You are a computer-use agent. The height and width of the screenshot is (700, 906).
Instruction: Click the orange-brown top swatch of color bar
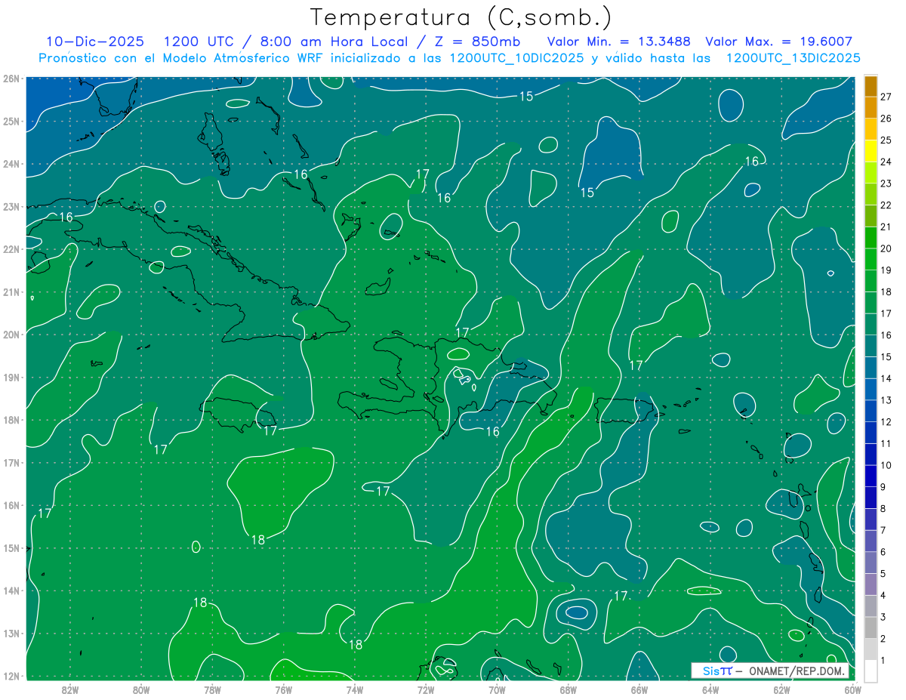pos(871,87)
